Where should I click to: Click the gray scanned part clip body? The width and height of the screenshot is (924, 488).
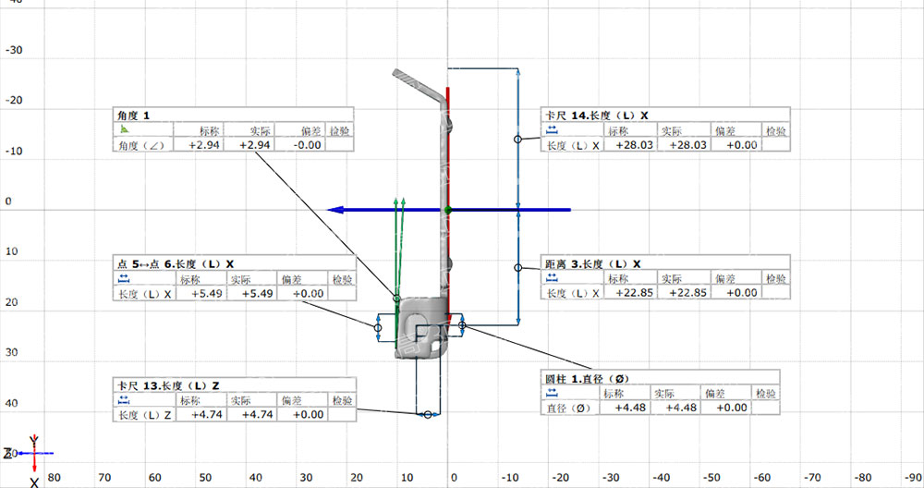coord(422,328)
